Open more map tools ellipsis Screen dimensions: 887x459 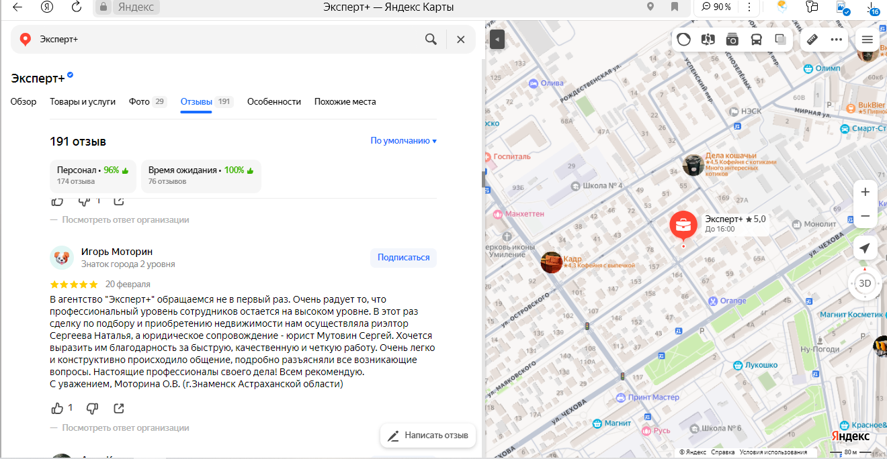tap(836, 40)
